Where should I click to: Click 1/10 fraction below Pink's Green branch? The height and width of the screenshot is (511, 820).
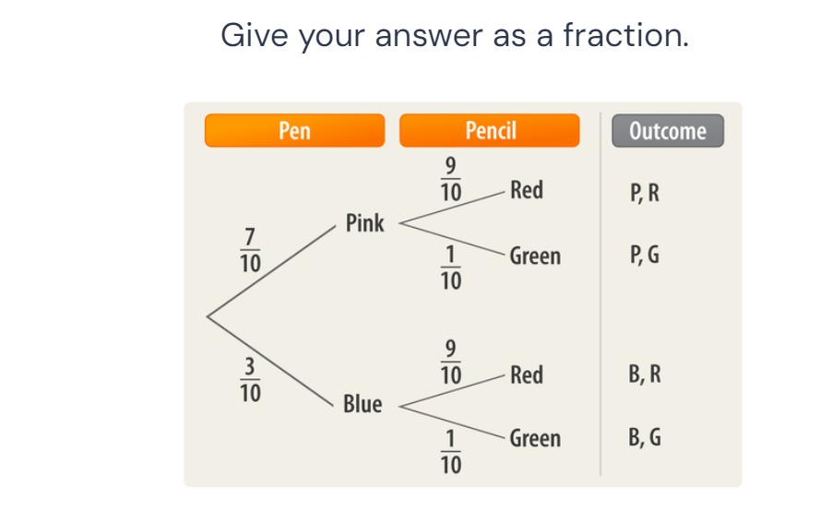(451, 267)
